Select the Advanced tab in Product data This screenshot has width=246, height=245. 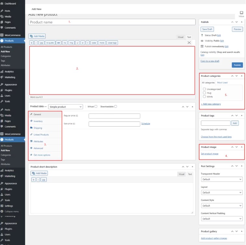click(38, 148)
